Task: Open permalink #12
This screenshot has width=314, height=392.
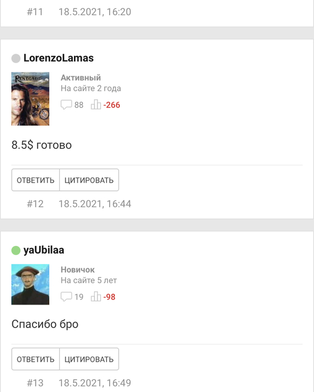Action: pos(35,204)
